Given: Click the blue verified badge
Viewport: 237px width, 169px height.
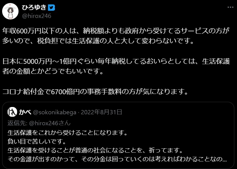Looking at the screenshot, I should (52, 7).
